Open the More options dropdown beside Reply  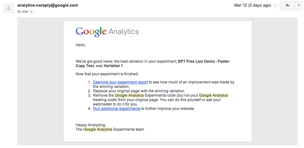coord(299,5)
